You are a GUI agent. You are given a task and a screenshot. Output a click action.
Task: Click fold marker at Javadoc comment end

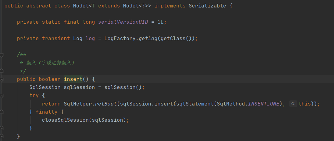point(2,71)
